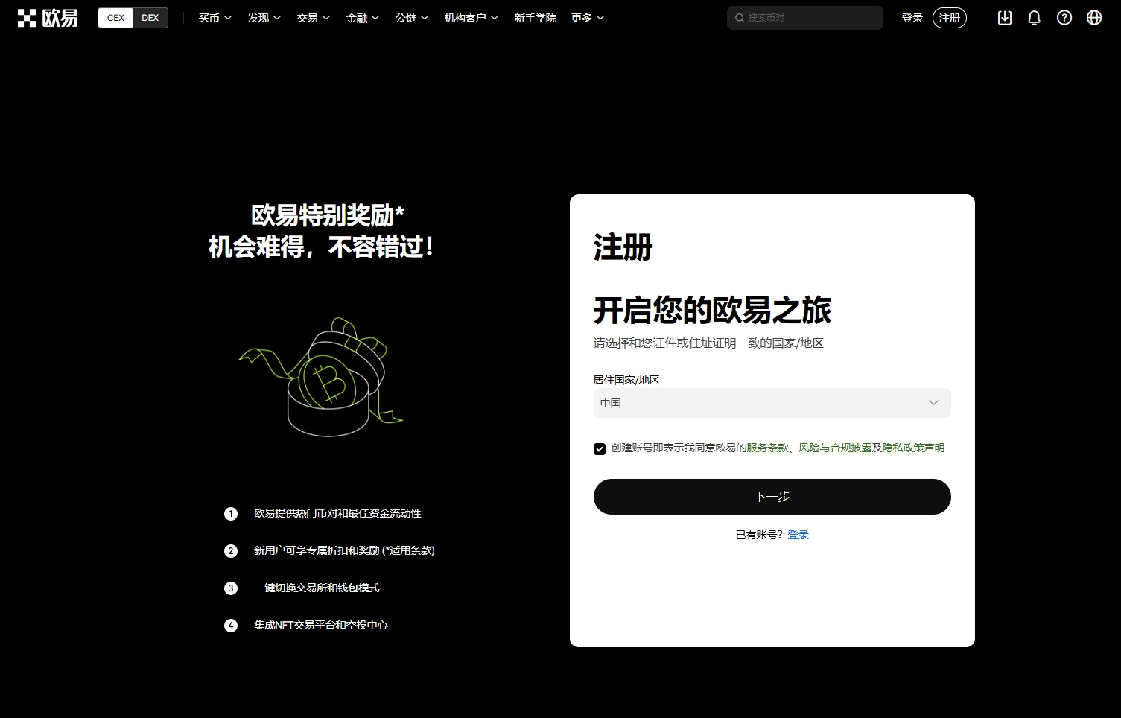
Task: Switch to CEX mode
Action: pyautogui.click(x=115, y=17)
